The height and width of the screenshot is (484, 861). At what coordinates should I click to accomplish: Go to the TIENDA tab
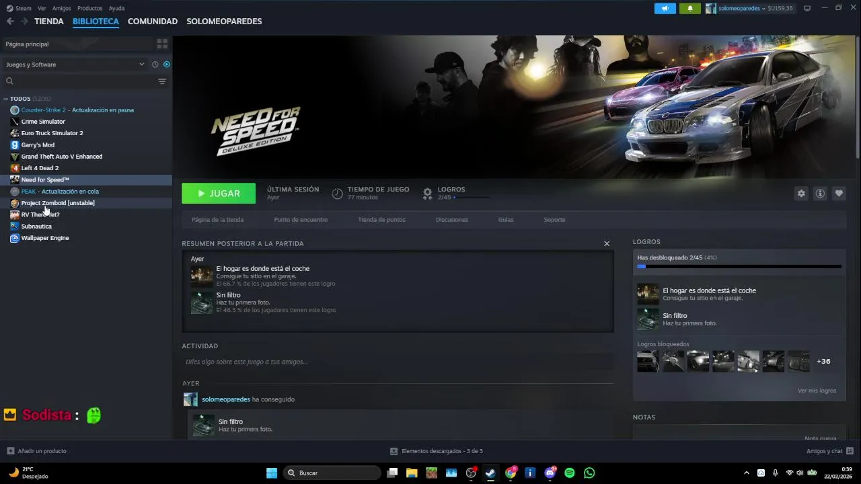click(49, 22)
